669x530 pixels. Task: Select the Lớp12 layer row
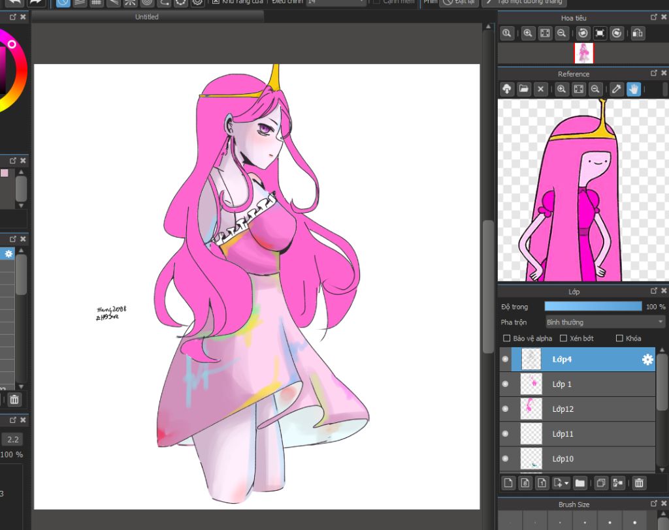pos(578,409)
